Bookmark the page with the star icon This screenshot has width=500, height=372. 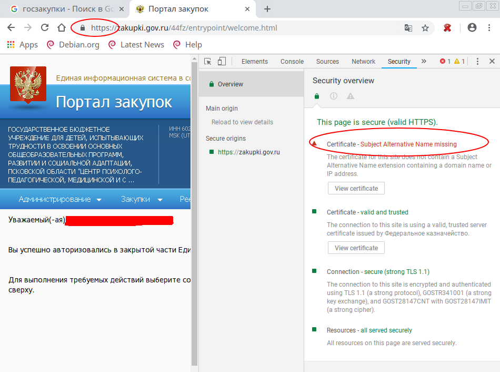(425, 28)
